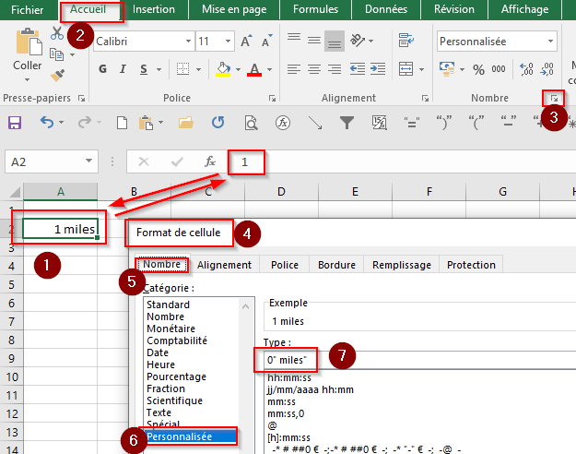Open the Personnalisée number format dropdown

[550, 42]
